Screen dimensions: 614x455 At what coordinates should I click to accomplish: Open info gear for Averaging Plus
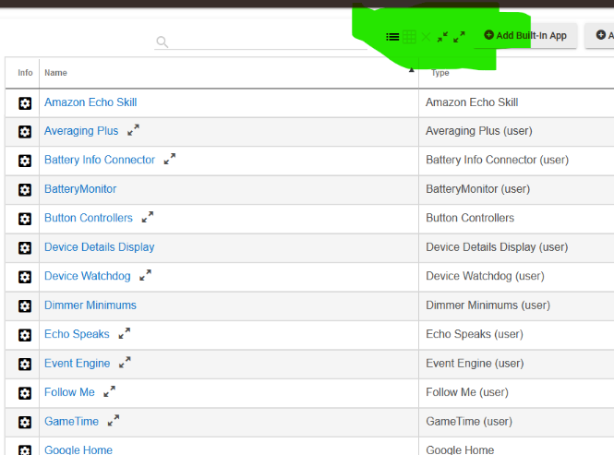(x=25, y=132)
